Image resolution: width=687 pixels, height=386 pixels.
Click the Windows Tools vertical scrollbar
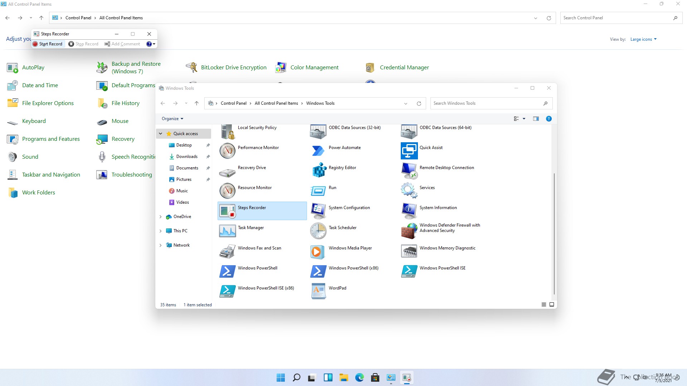pos(554,234)
